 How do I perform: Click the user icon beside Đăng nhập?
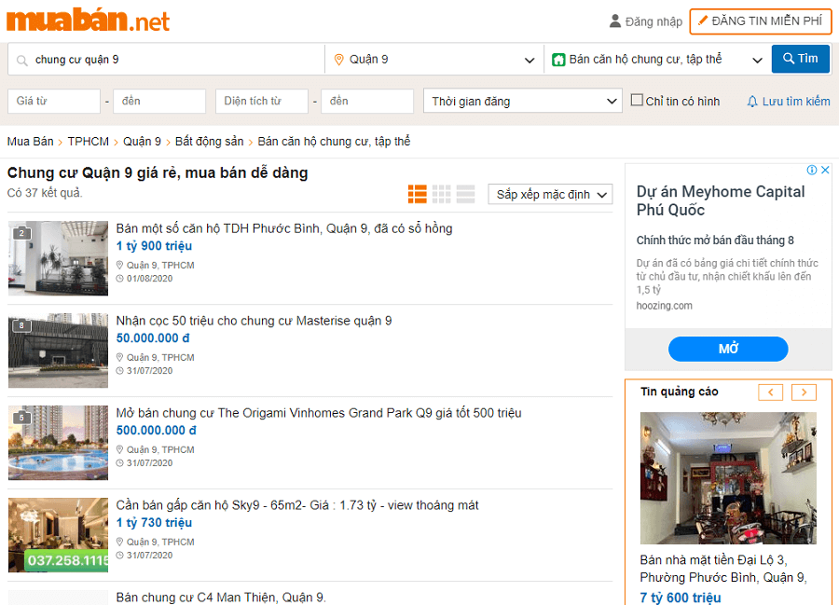point(615,21)
